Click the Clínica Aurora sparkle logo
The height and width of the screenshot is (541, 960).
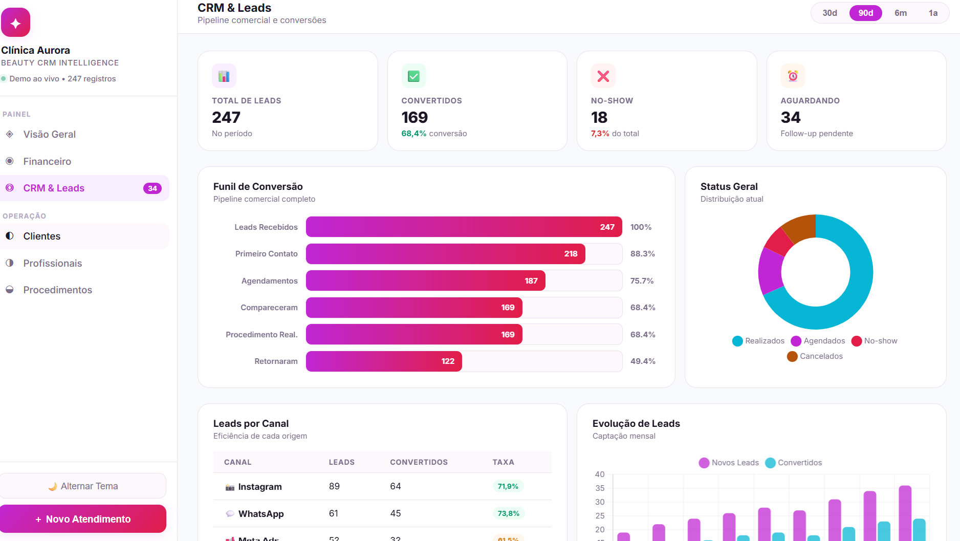point(15,22)
